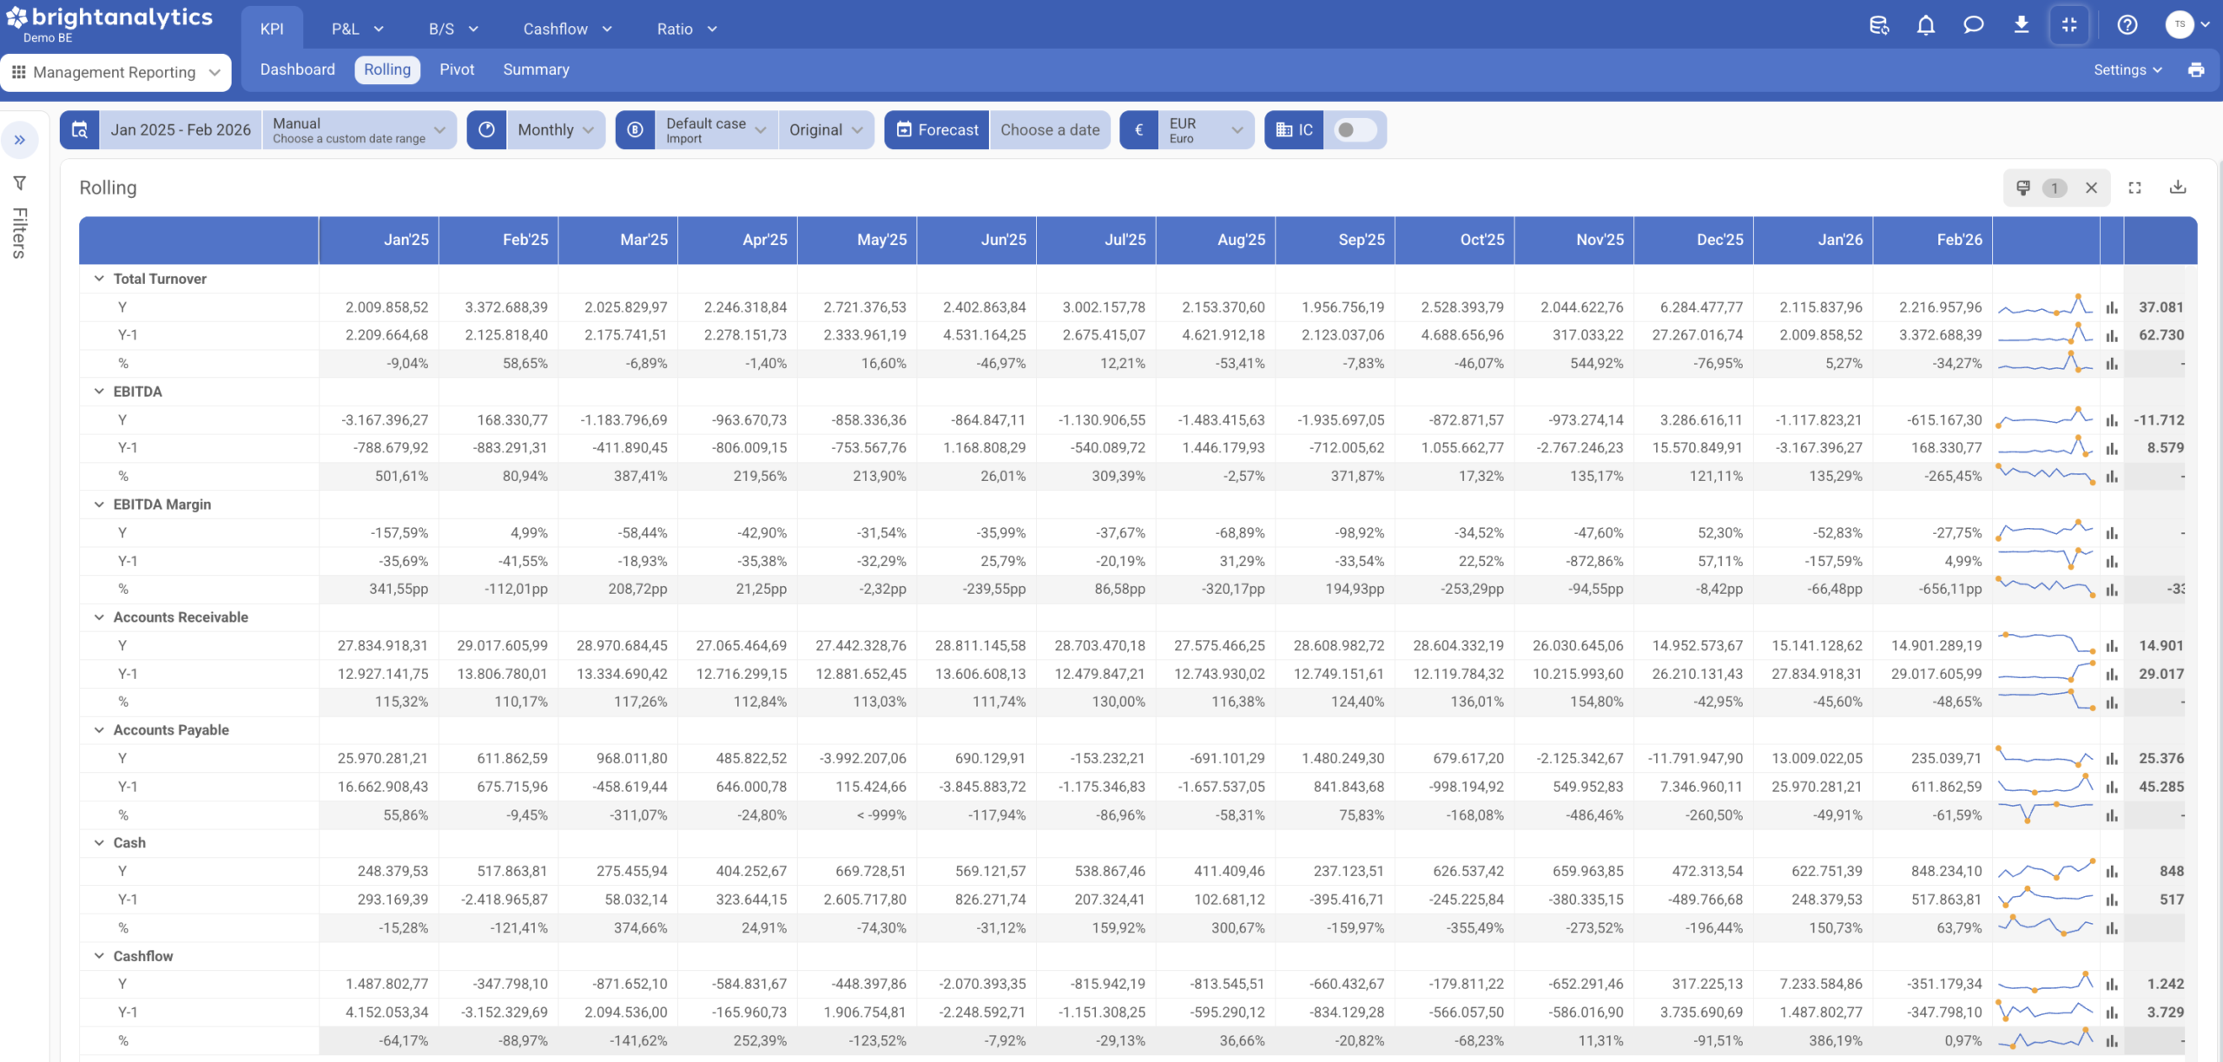Click the Total Turnover Y sparkline

[x=2045, y=307]
